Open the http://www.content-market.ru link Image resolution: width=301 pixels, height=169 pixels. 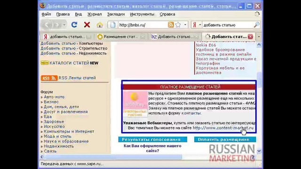[x=223, y=128]
